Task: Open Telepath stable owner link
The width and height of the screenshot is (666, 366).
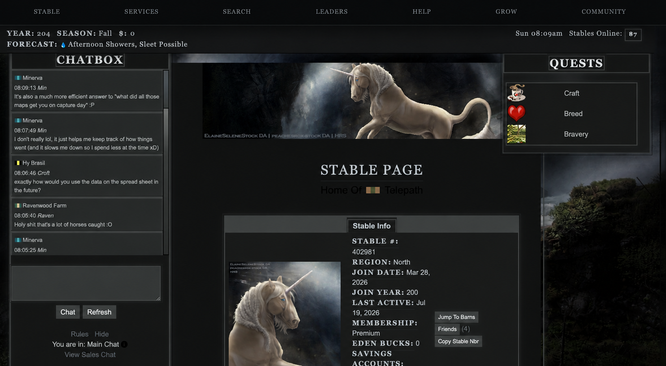Action: point(403,190)
